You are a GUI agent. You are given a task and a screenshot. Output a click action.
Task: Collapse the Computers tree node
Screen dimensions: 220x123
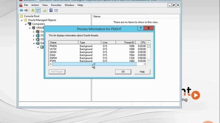[26, 24]
